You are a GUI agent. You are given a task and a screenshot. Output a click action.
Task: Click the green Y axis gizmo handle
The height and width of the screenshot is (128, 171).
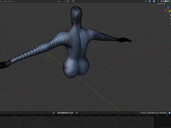[170, 11]
